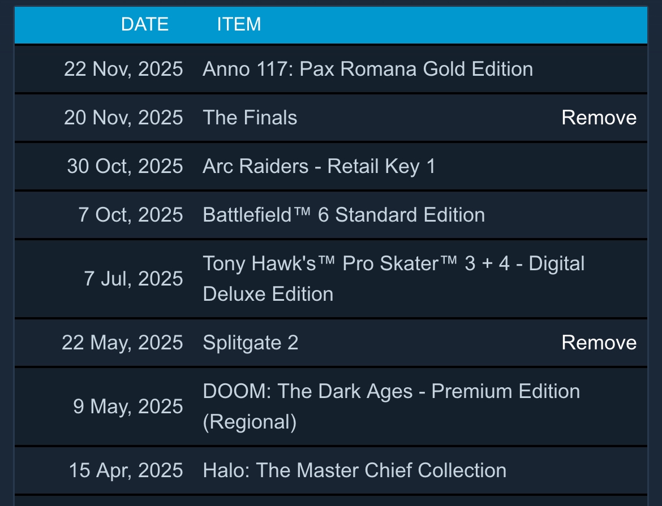Viewport: 662px width, 506px height.
Task: Click Battlefield 6 Standard Edition entry
Action: [x=343, y=215]
